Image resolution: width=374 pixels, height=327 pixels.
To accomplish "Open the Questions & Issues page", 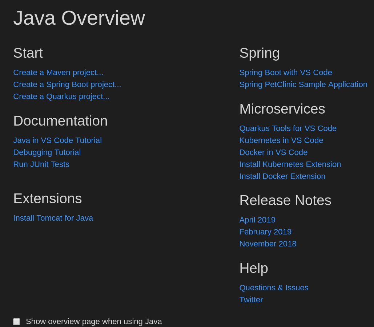I will click(274, 287).
